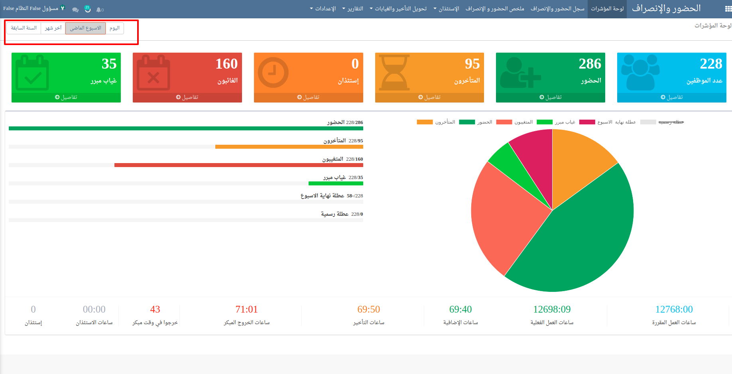Click تفاصيل link on غياب مبرر card
The width and height of the screenshot is (732, 374).
click(x=66, y=97)
